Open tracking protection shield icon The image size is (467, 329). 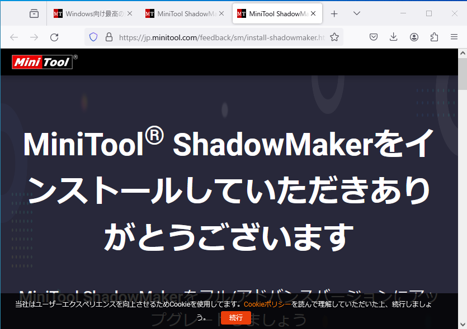[x=93, y=37]
